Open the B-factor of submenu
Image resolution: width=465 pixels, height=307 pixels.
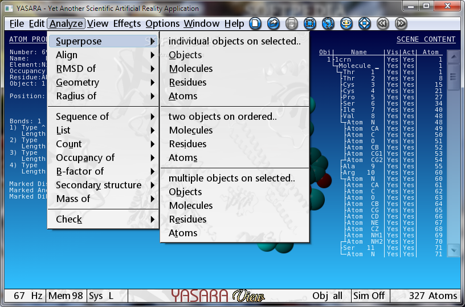(103, 171)
